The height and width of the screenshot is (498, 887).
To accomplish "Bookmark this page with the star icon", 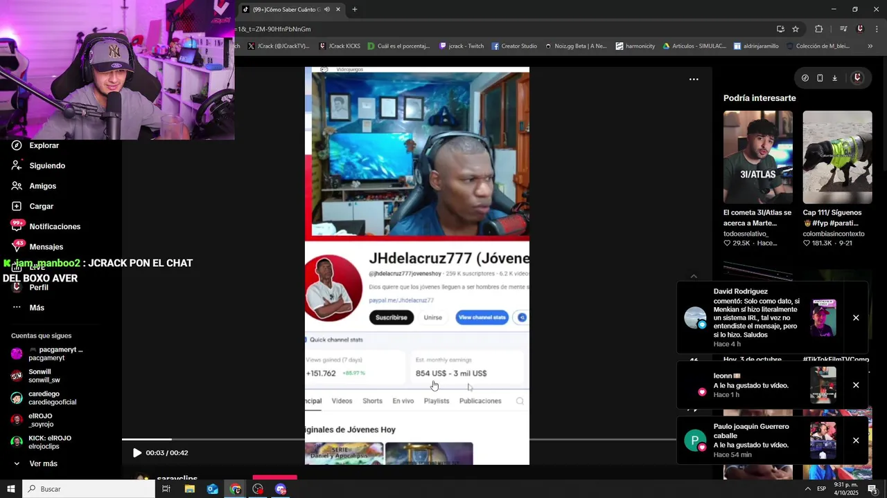I will (x=796, y=29).
